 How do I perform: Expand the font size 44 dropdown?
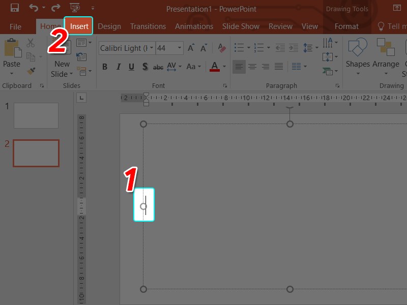coord(180,48)
